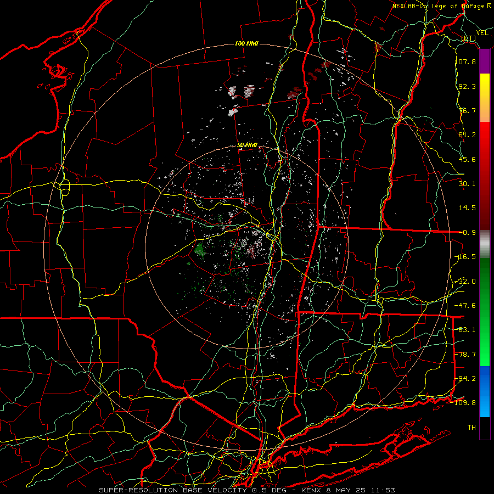This screenshot has width=494, height=494.
Task: Click the black TH box under the color bar
Action: pyautogui.click(x=485, y=428)
